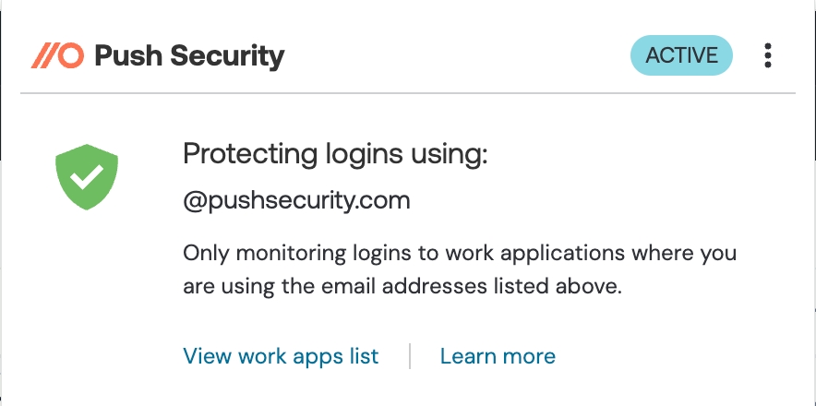
Task: Click the green shield checkmark icon
Action: coord(87,175)
